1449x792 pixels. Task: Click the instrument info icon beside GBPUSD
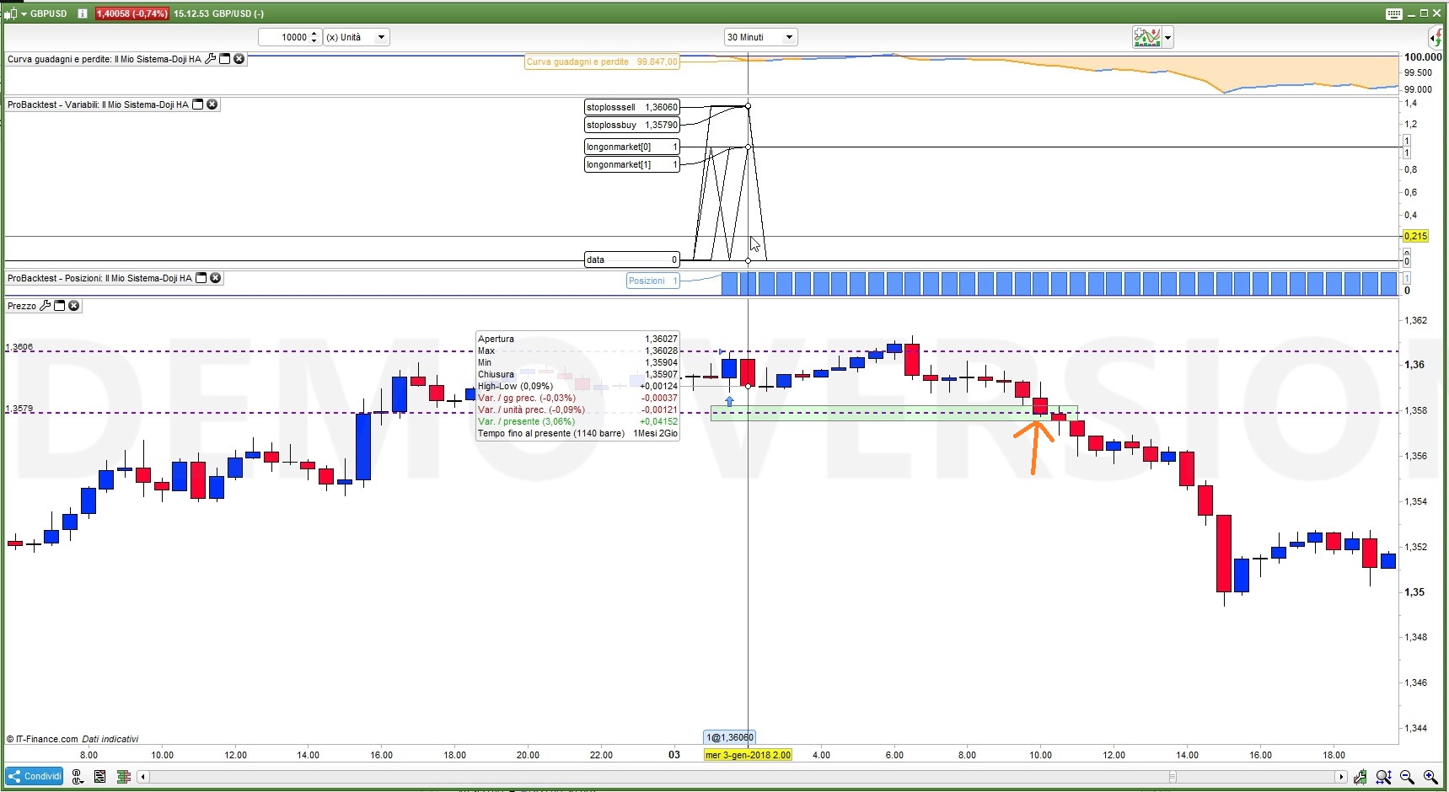(83, 13)
